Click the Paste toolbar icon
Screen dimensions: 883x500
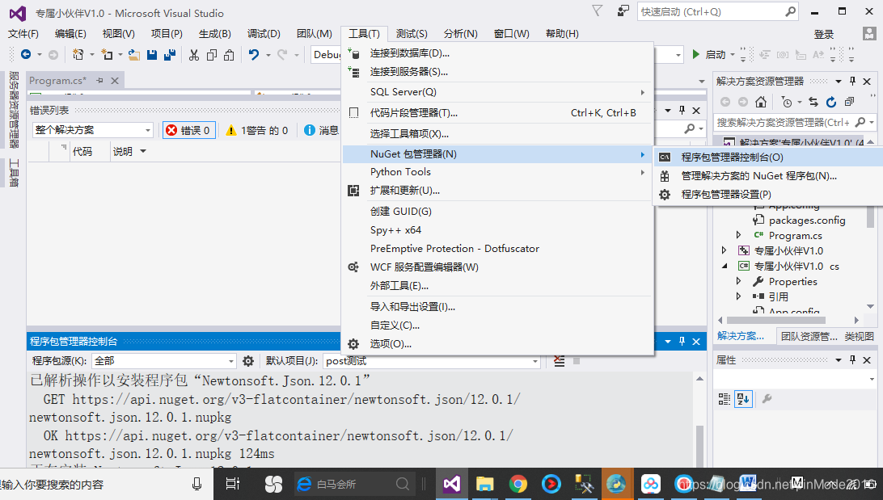point(229,55)
